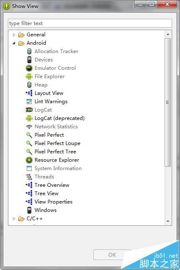Screen dimensions: 180x270
Task: Click the Android folder icon
Action: pyautogui.click(x=21, y=43)
